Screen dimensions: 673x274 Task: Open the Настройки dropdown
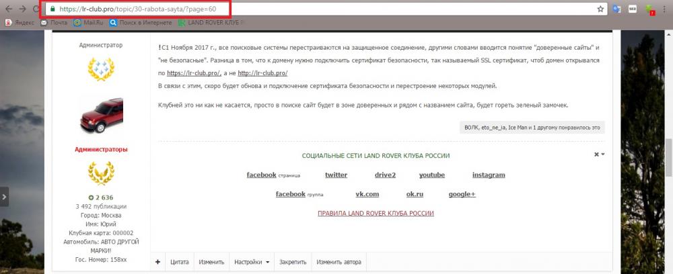tap(252, 262)
